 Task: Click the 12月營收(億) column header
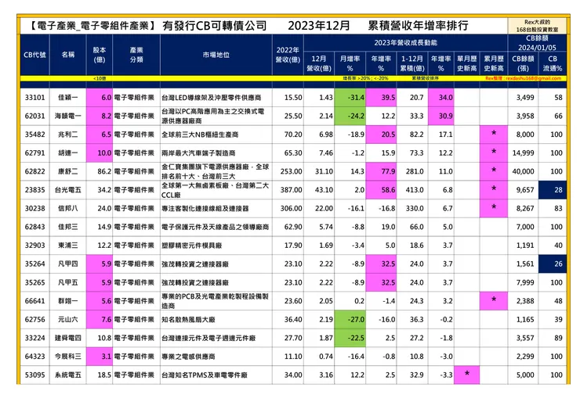click(x=319, y=63)
